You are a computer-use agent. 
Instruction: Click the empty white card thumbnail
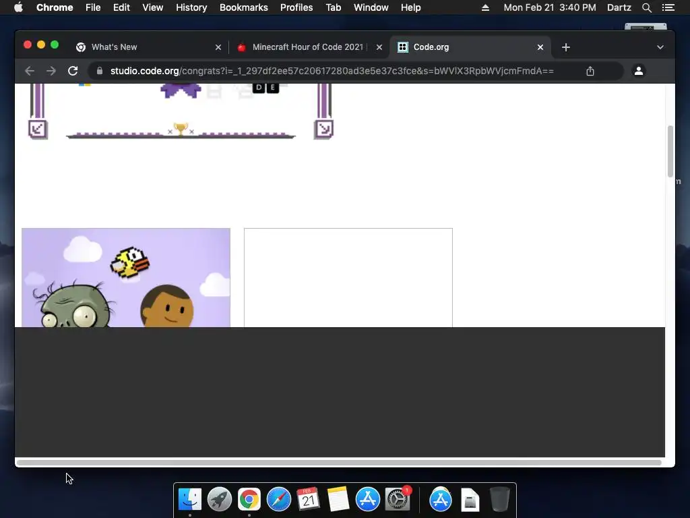348,277
